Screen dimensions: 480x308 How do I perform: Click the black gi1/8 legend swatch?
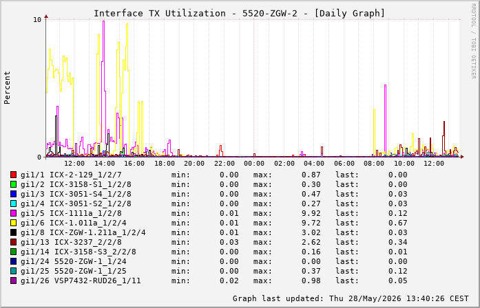pos(13,232)
